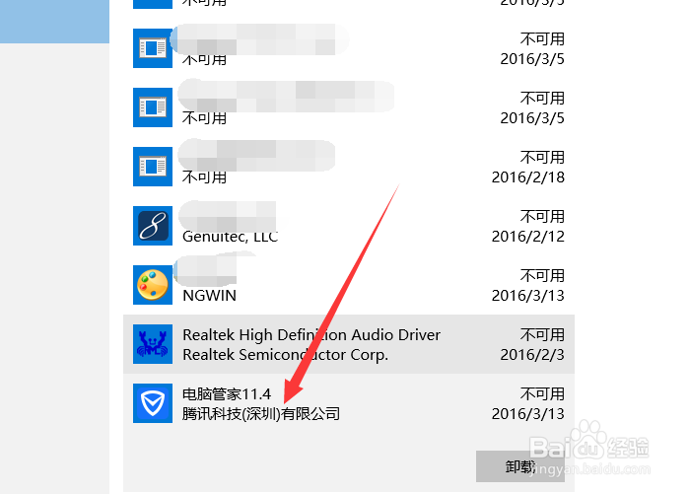690x494 pixels.
Task: Click the 2016/2/18 install date
Action: click(x=528, y=177)
